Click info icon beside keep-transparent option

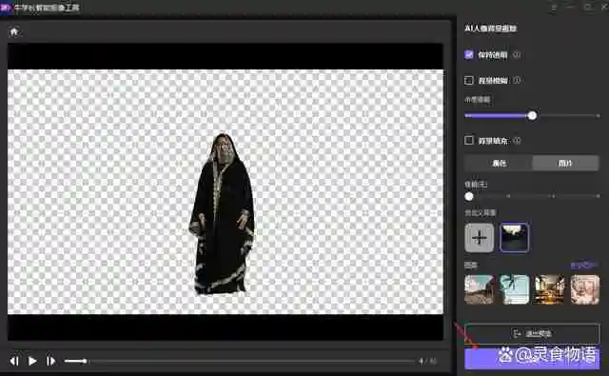517,55
